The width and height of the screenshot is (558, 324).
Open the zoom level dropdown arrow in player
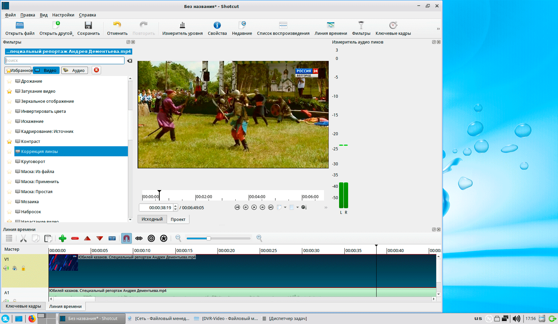[285, 207]
